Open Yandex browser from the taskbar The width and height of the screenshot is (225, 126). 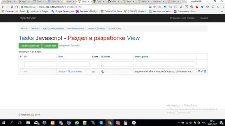click(x=134, y=123)
